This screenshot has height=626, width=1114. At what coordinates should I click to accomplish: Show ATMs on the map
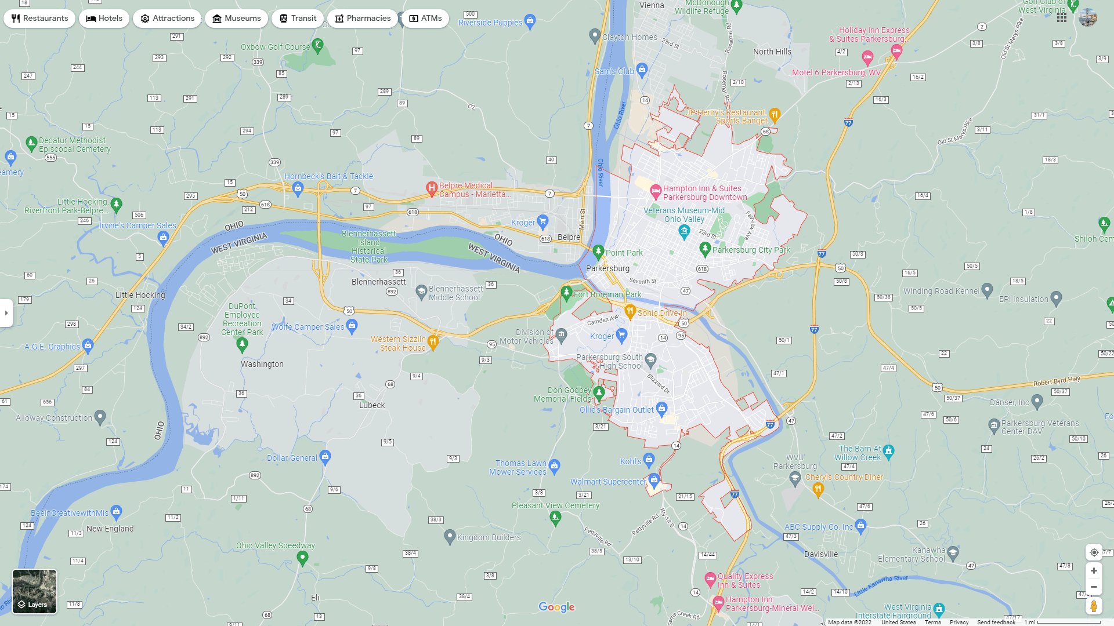pyautogui.click(x=425, y=19)
